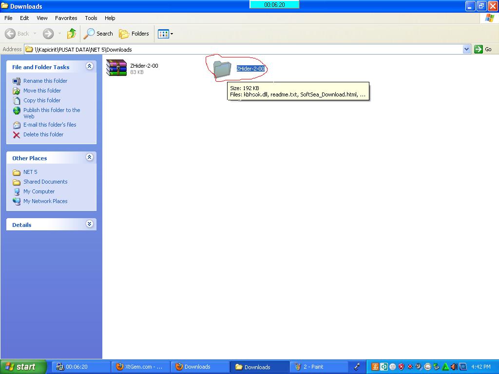Open My Computer

click(39, 191)
